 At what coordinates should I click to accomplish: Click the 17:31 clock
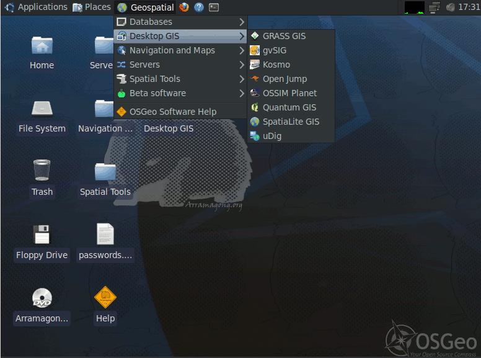point(469,7)
